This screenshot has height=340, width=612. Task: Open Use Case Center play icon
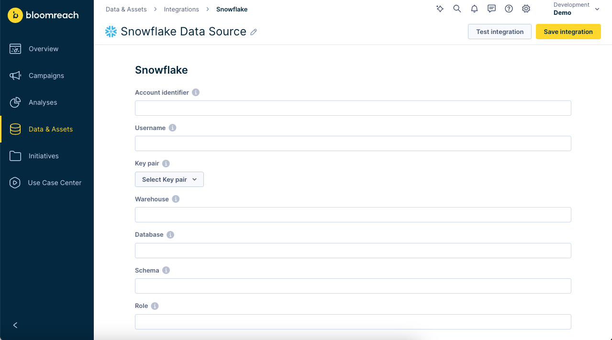coord(15,183)
